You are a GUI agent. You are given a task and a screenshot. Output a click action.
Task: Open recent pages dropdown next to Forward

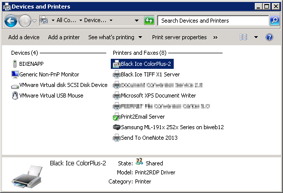pos(34,21)
